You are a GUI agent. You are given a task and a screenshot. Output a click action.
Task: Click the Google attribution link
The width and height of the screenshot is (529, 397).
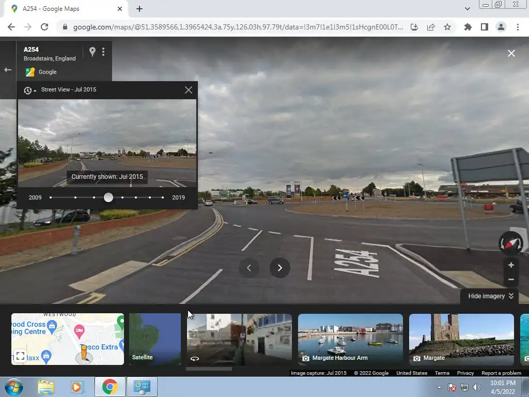47,72
